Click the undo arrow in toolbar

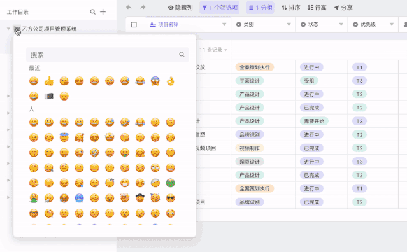pos(129,7)
